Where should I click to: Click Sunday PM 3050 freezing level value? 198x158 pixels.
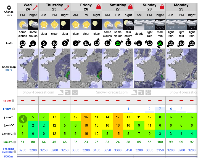(x=149, y=150)
